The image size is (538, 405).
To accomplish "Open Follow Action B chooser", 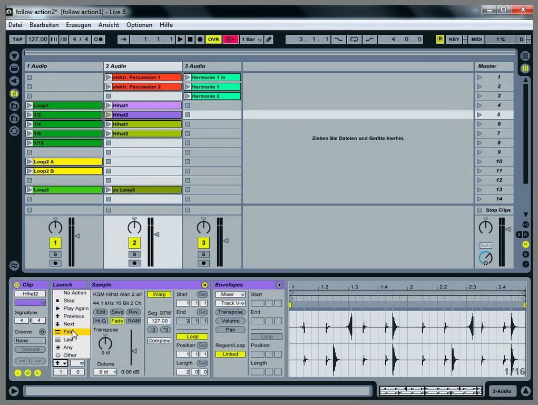I will [x=77, y=363].
